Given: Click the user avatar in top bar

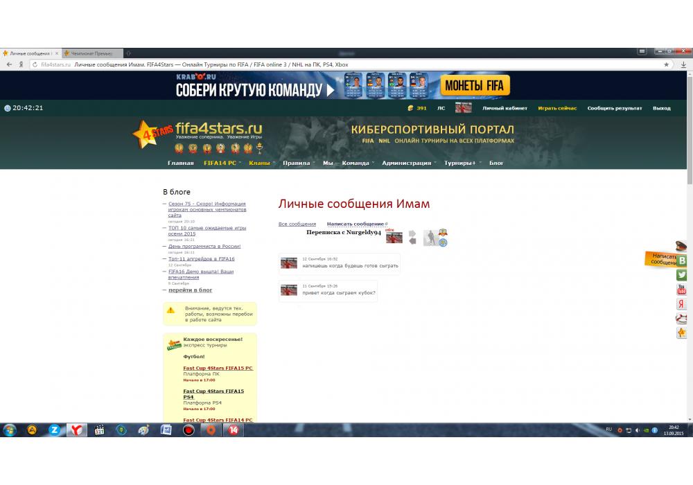Looking at the screenshot, I should click(x=463, y=108).
